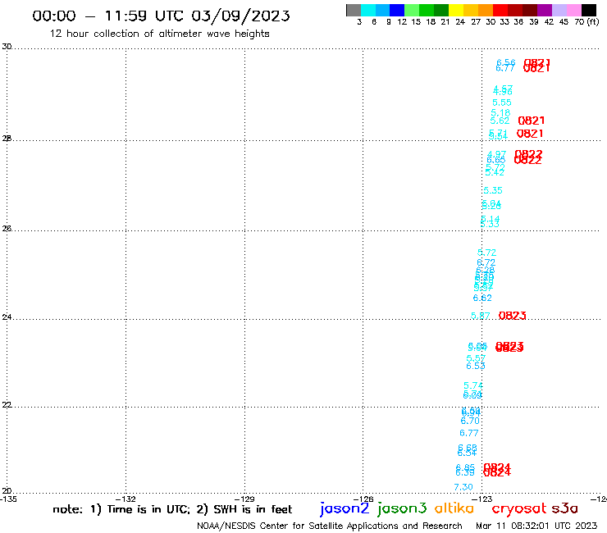Click longitude axis label '-123'
The image size is (607, 533).
(482, 499)
